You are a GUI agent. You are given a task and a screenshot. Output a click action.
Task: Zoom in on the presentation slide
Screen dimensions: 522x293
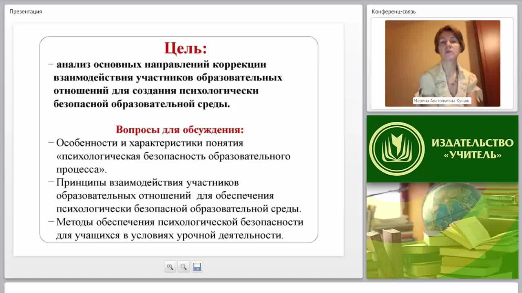(x=170, y=267)
